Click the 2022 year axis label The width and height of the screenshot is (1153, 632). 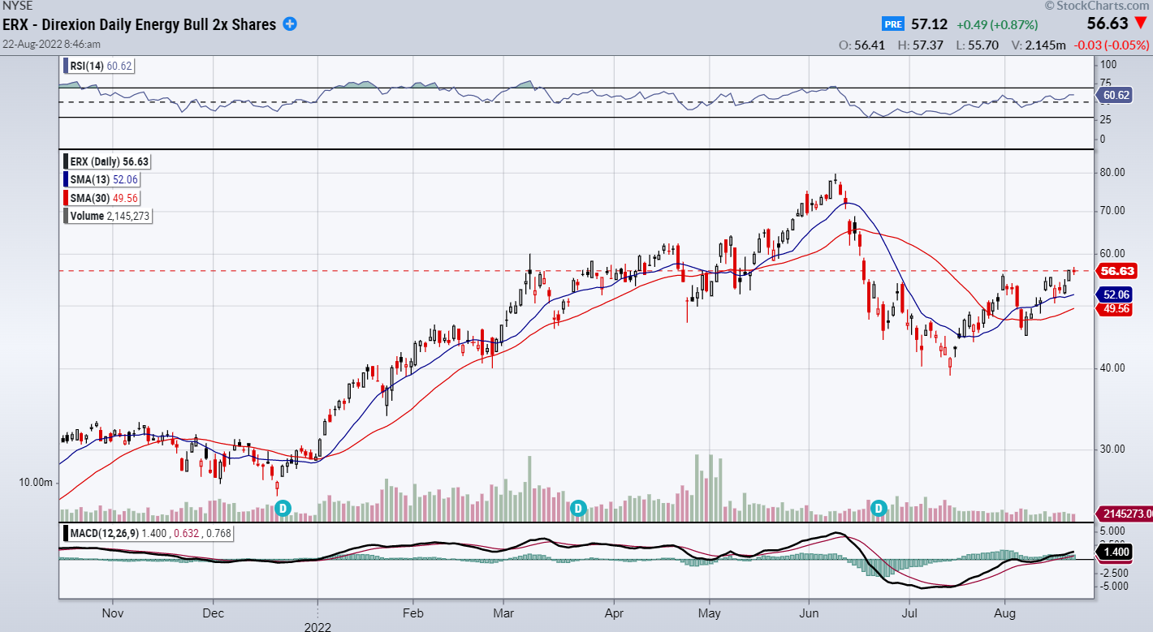pyautogui.click(x=317, y=626)
